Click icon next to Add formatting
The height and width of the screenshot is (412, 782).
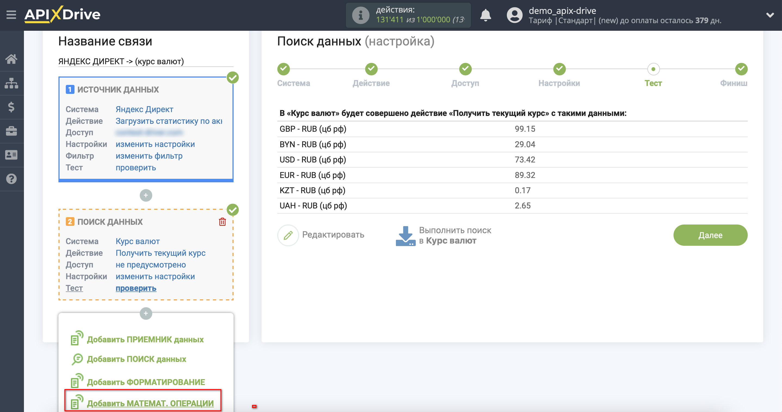point(77,381)
